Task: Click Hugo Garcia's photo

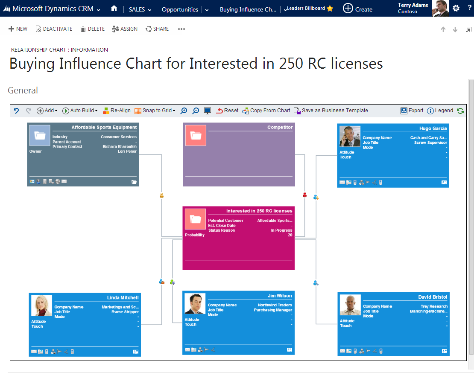Action: 350,136
